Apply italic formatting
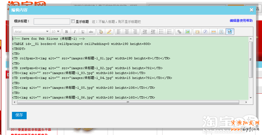 point(74,32)
